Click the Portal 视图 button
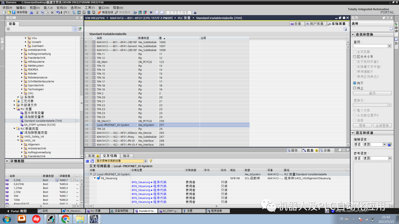This screenshot has height=224, width=399. coord(16,211)
